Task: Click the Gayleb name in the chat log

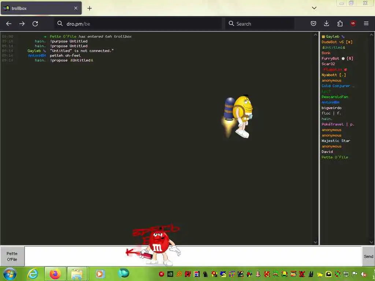Action: tap(34, 51)
